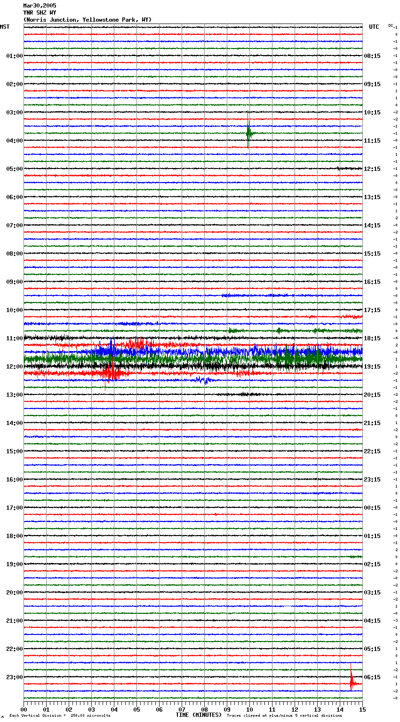Click the 06:15 UTC time label

point(372,677)
